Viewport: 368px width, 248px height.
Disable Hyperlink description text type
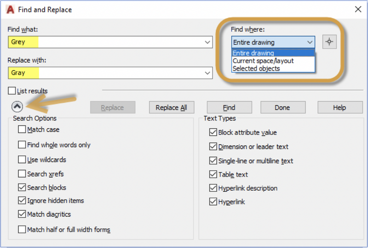(213, 188)
